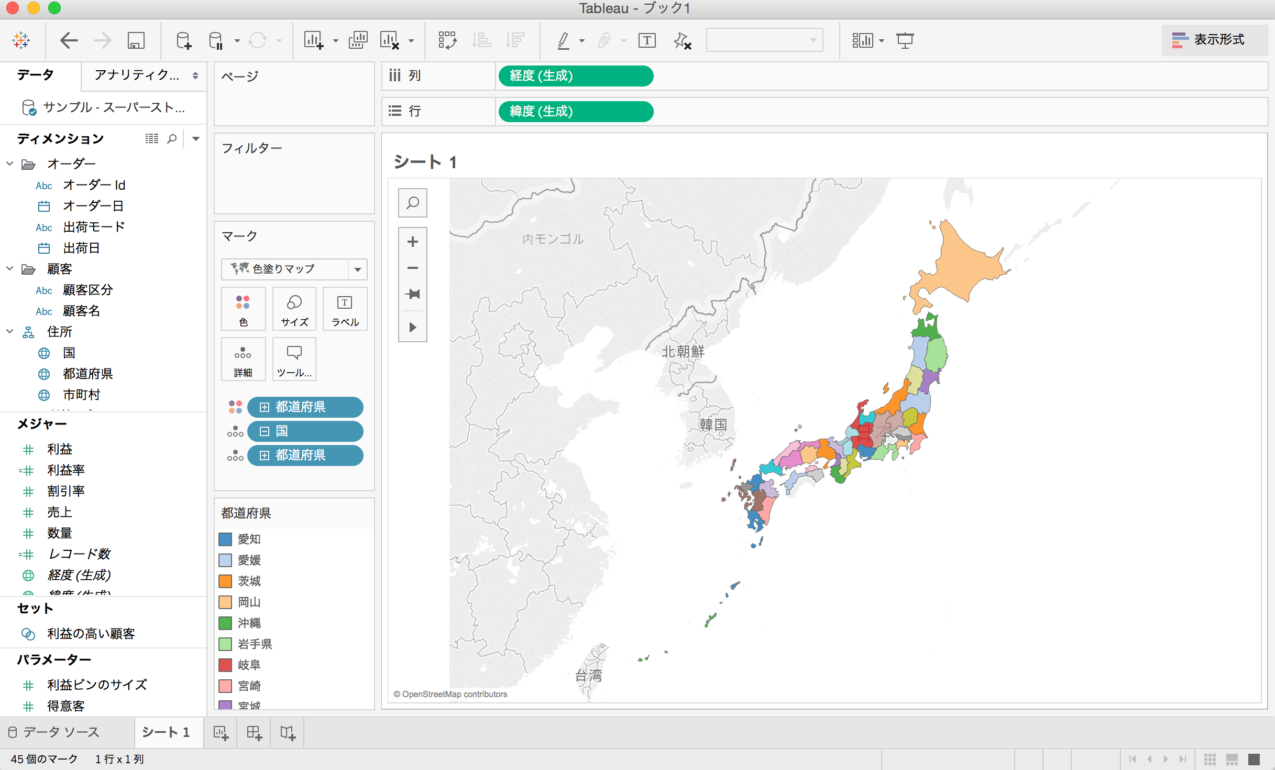The width and height of the screenshot is (1275, 770).
Task: Open the Color mark card
Action: click(243, 309)
